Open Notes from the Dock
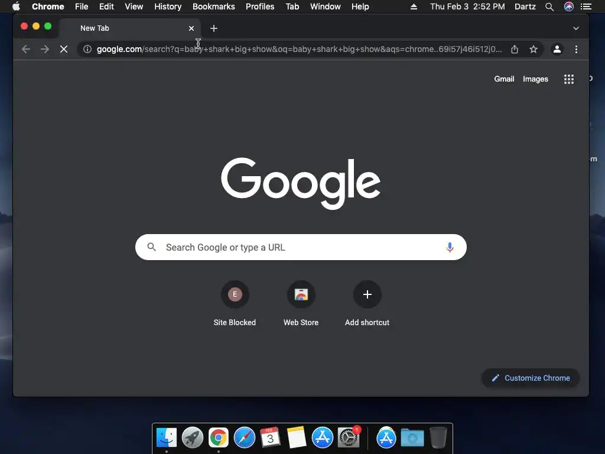 coord(297,437)
